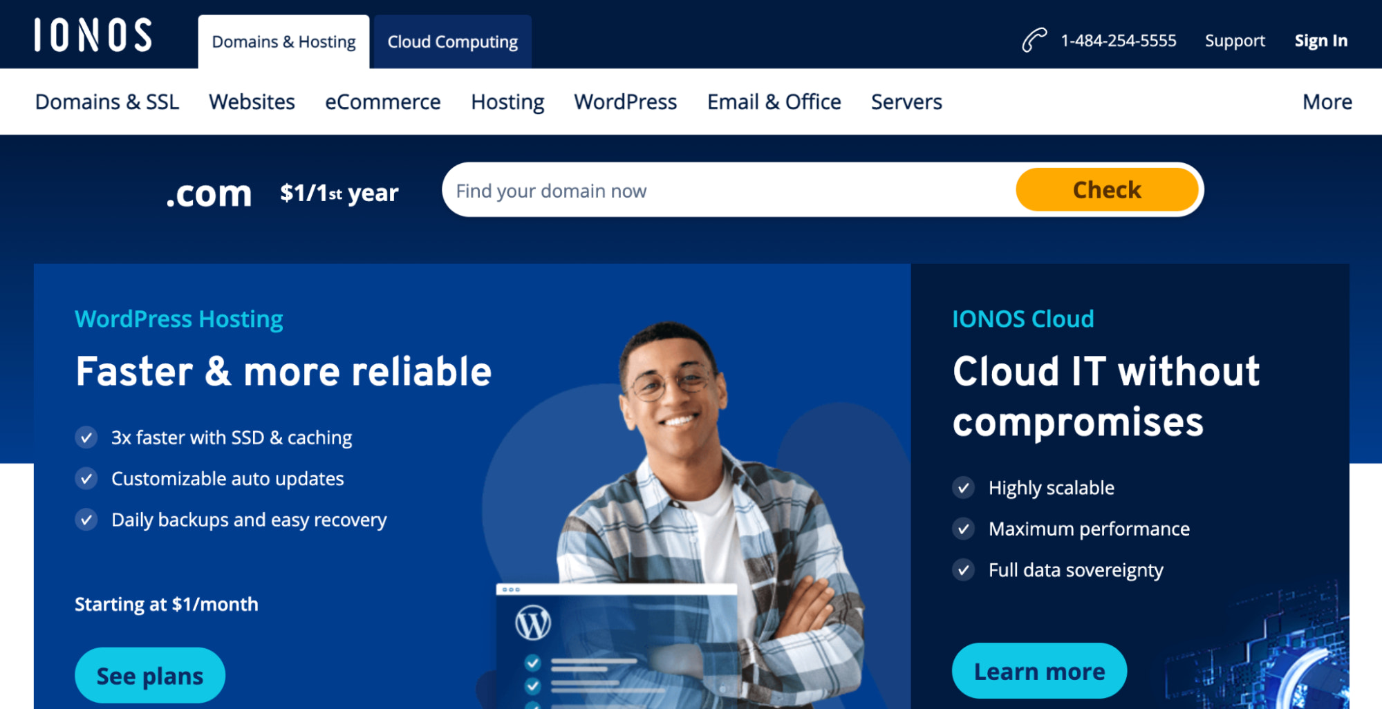Switch to the Domains & Hosting tab
The height and width of the screenshot is (709, 1382).
(x=283, y=41)
